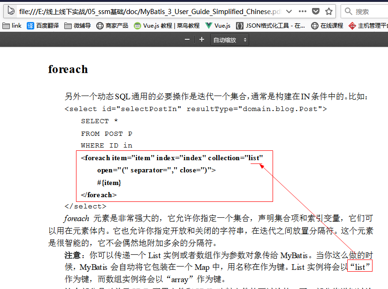388x289 pixels.
Task: Bookmark this page with the star icon
Action: (x=329, y=11)
